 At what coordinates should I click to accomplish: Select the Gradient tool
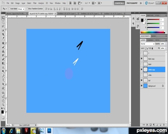point(3,63)
